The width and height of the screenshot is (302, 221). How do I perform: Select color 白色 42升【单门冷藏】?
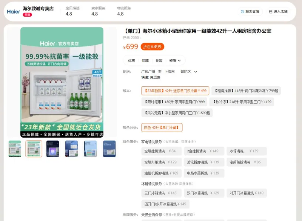162,127
